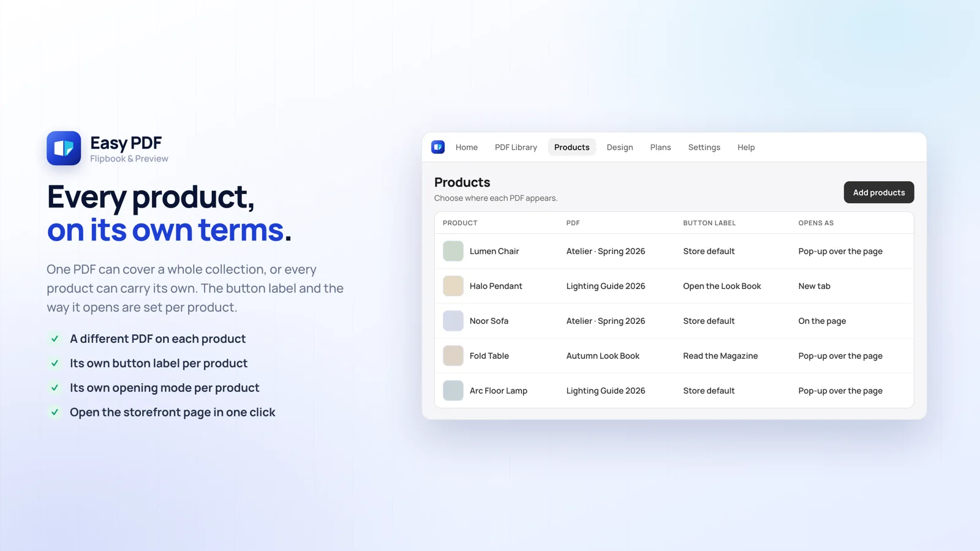980x551 pixels.
Task: Click the 'Flipbook & Preview' tagline
Action: tap(129, 159)
